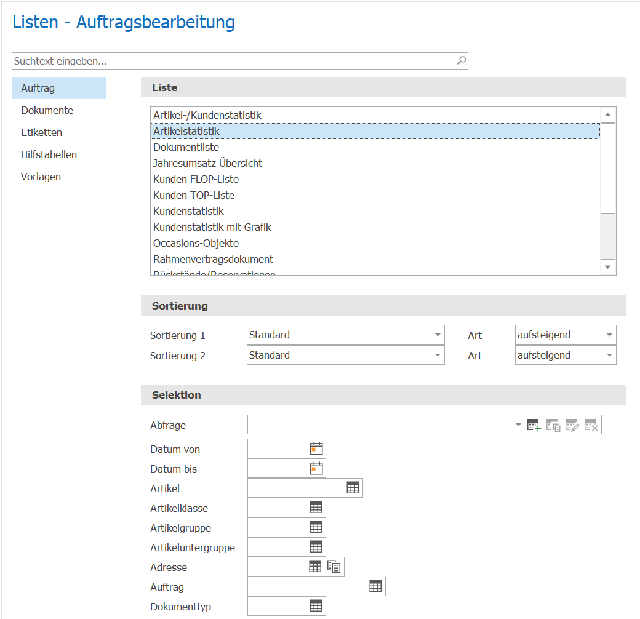Click the add new query icon

tap(534, 425)
